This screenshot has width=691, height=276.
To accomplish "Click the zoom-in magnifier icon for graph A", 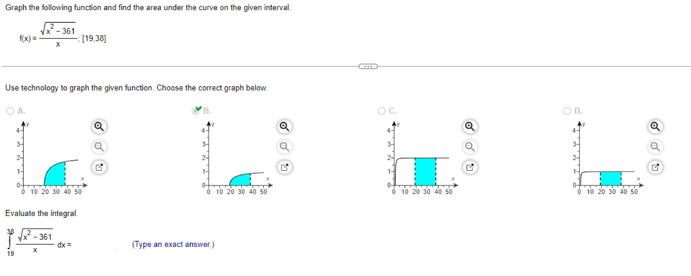I will (99, 127).
